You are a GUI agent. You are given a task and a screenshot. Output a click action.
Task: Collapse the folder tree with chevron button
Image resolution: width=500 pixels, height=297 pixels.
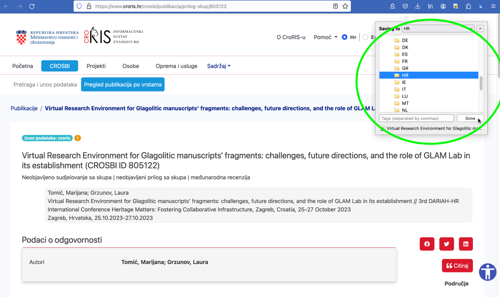click(480, 28)
